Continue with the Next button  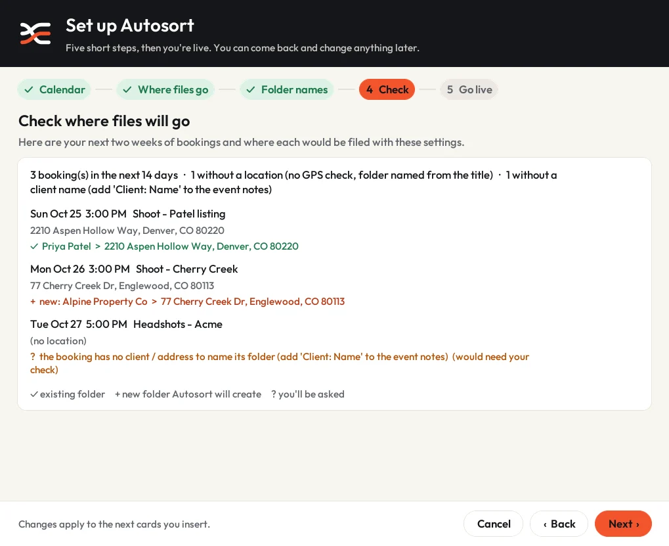(623, 524)
